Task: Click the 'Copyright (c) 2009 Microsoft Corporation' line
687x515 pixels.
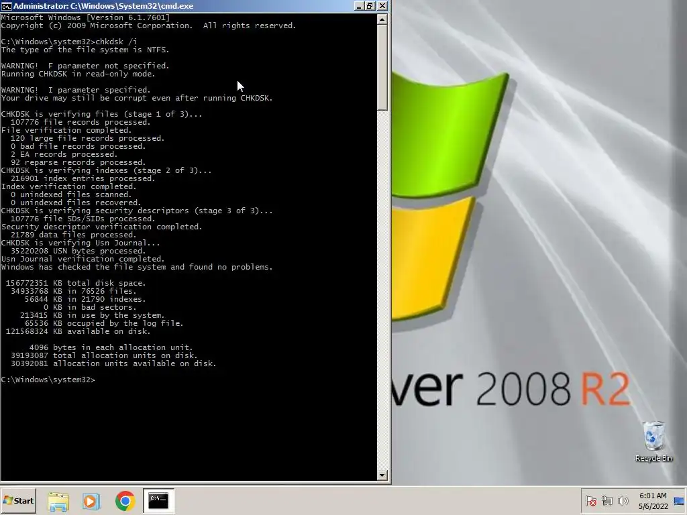Action: click(x=148, y=26)
